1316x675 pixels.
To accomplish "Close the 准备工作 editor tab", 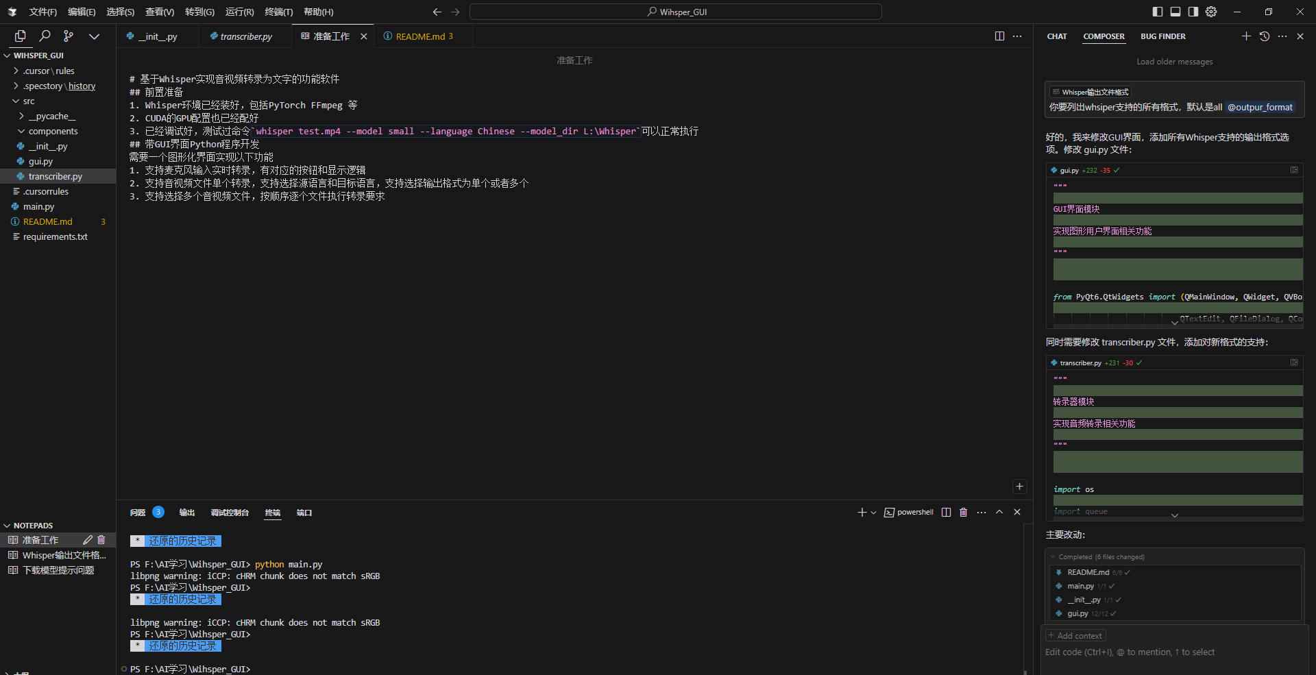I will [364, 36].
